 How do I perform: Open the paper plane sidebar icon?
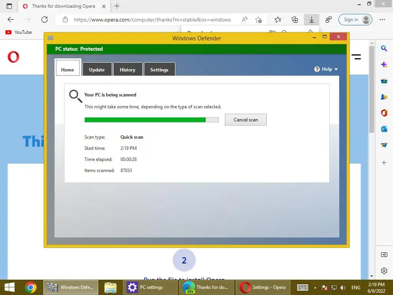click(384, 145)
